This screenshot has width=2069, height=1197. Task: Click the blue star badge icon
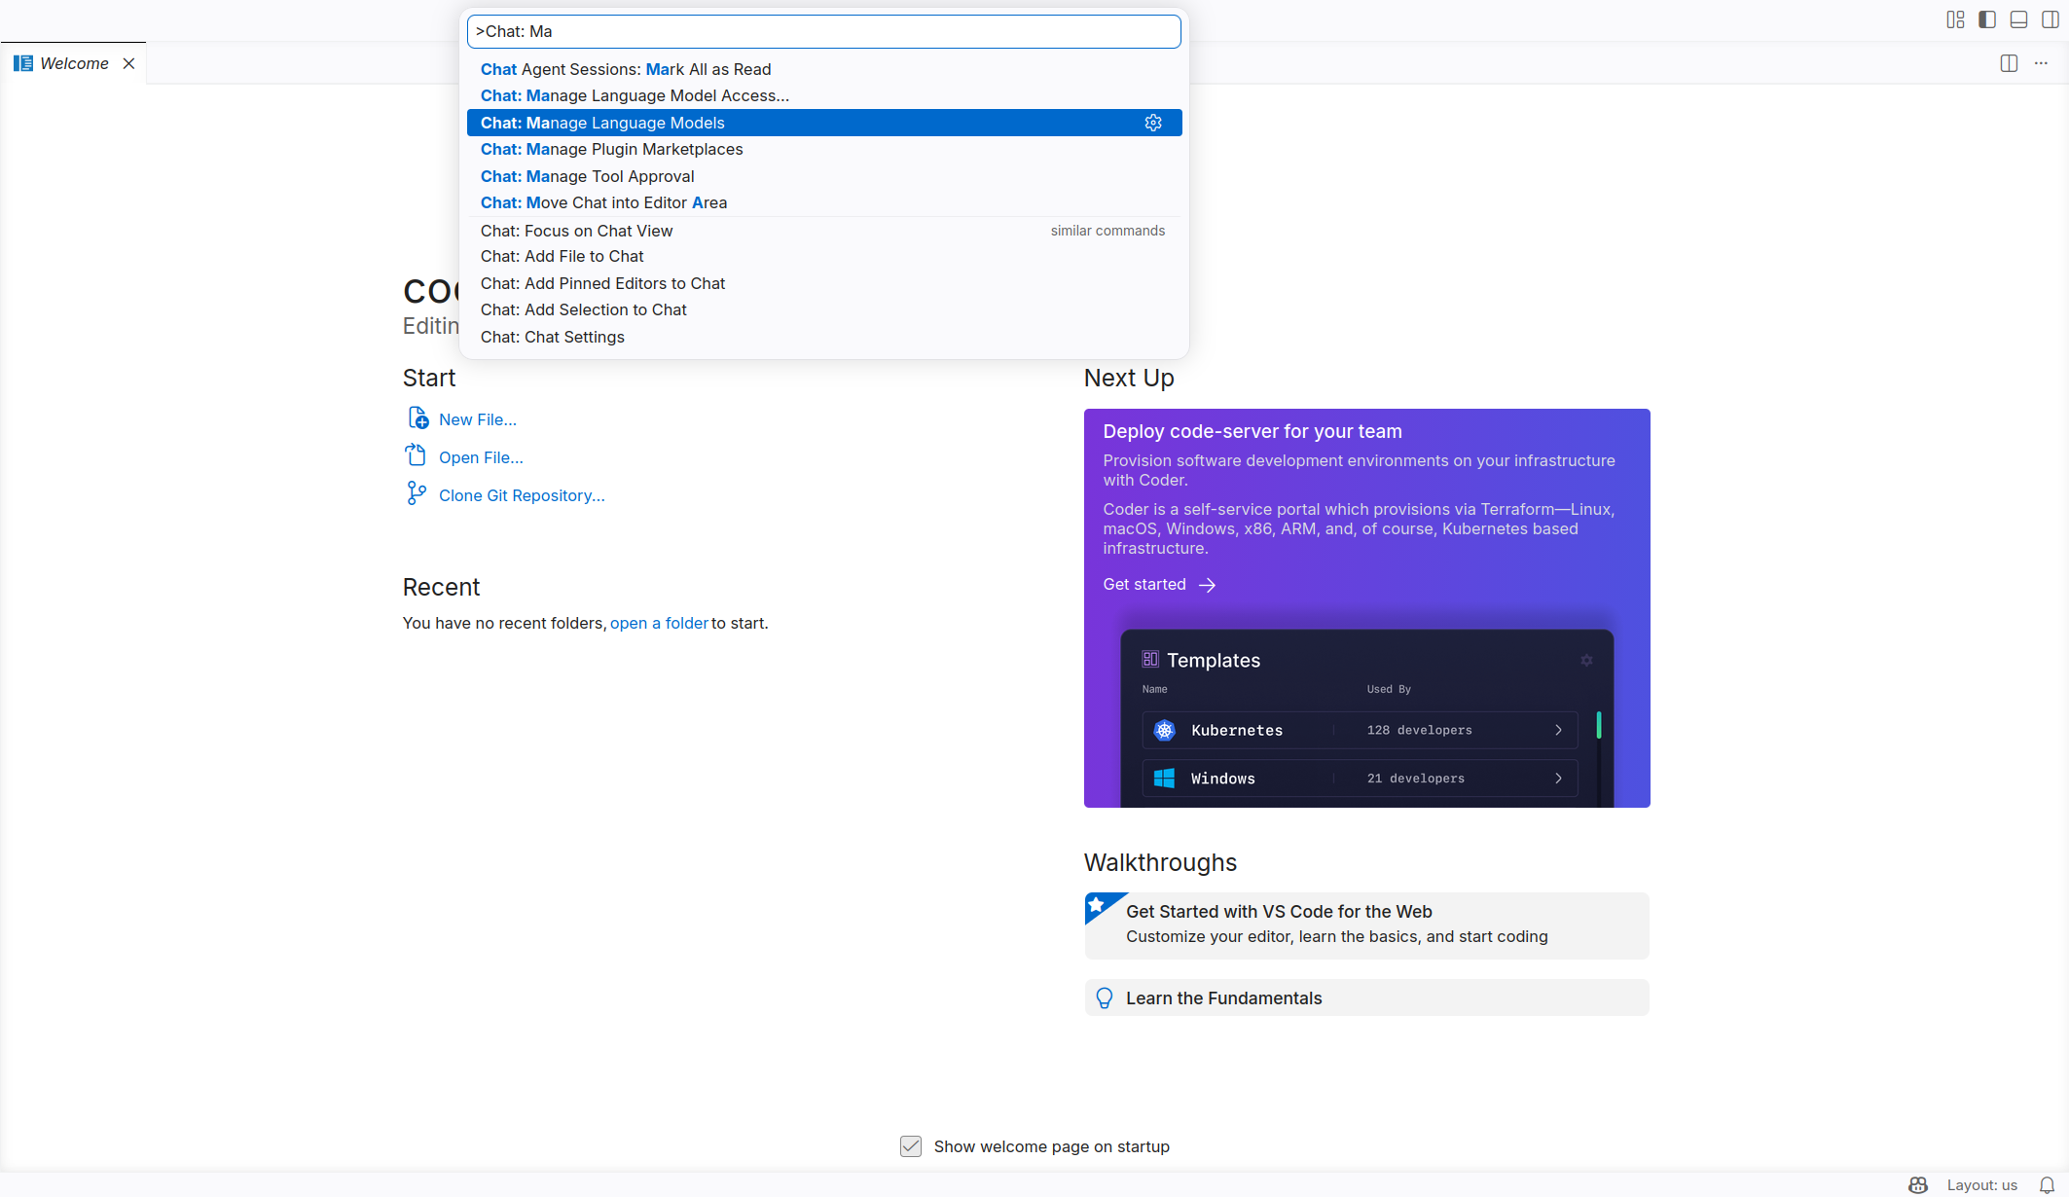[1098, 904]
